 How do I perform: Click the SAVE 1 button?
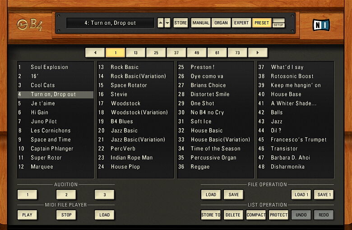(324, 194)
